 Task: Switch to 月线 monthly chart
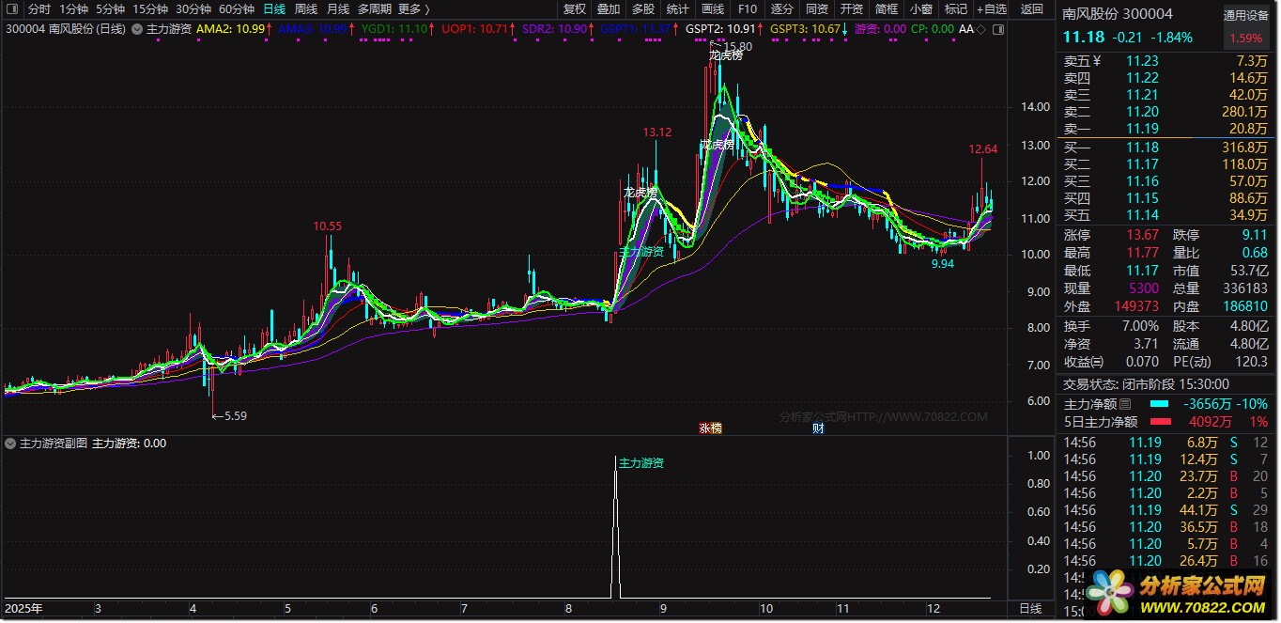pyautogui.click(x=338, y=9)
